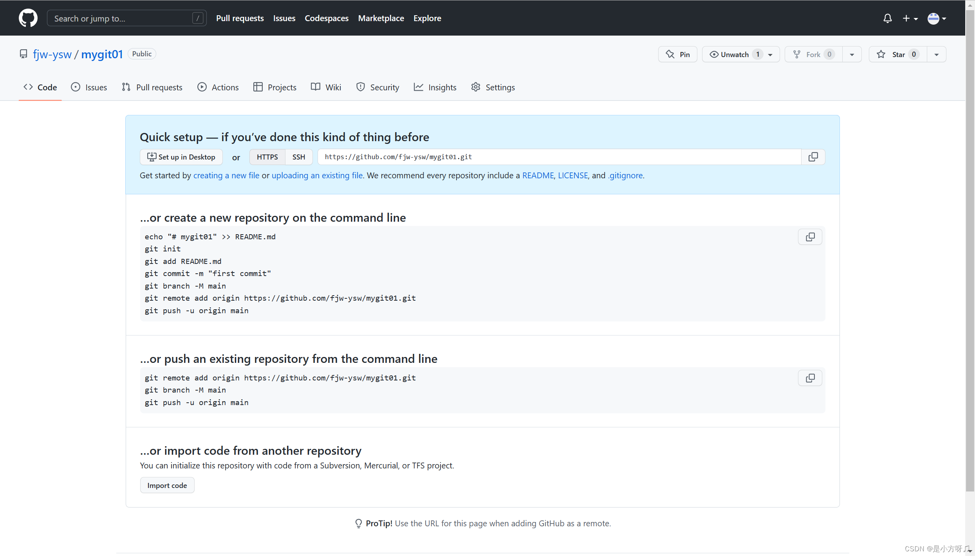Open Codespaces in the top navigation
Viewport: 975px width, 556px height.
tap(327, 18)
